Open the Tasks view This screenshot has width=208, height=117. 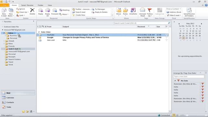point(18,107)
